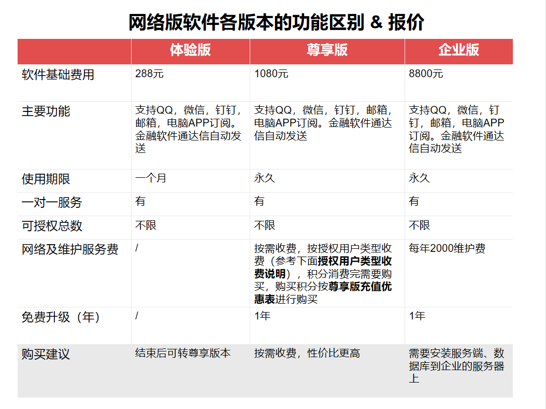Click the title 网络版软件各版本的功能区别 & 报价
Viewport: 546px width, 409px height.
coord(276,23)
